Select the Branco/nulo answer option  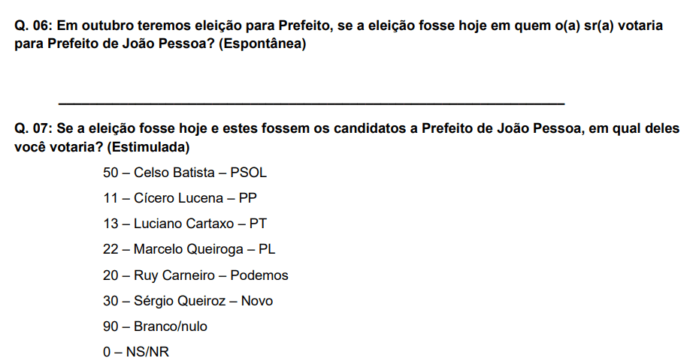pos(155,326)
